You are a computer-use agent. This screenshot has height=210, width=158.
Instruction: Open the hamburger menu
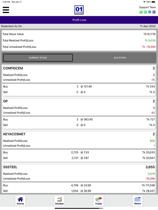(x=6, y=10)
